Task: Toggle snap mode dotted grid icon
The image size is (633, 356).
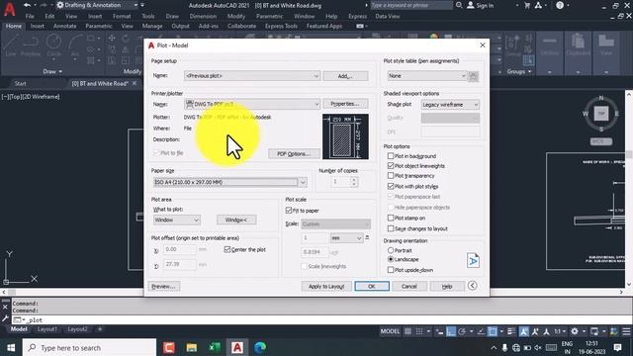Action: coord(419,331)
